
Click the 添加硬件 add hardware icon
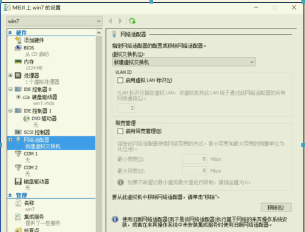point(18,40)
